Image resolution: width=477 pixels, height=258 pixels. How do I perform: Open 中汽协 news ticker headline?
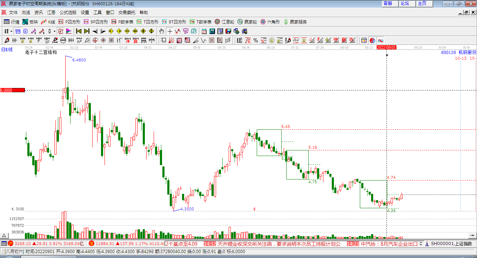coord(389,244)
